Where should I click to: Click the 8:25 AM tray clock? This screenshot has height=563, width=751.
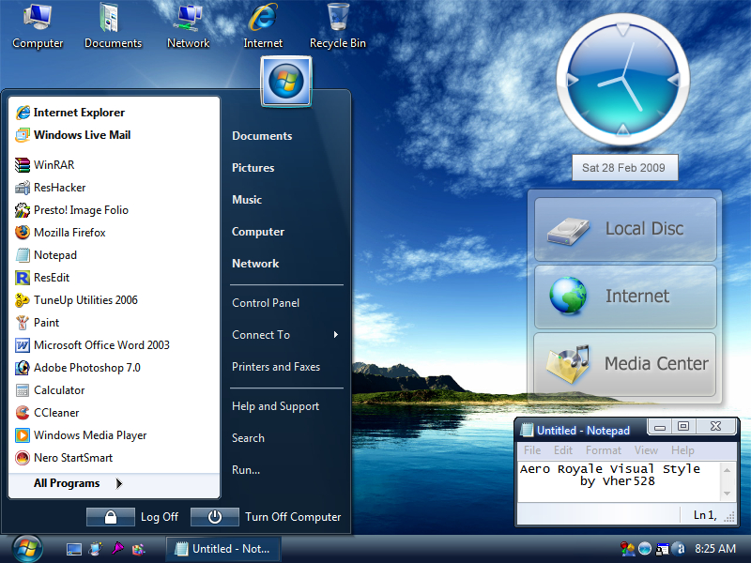715,549
